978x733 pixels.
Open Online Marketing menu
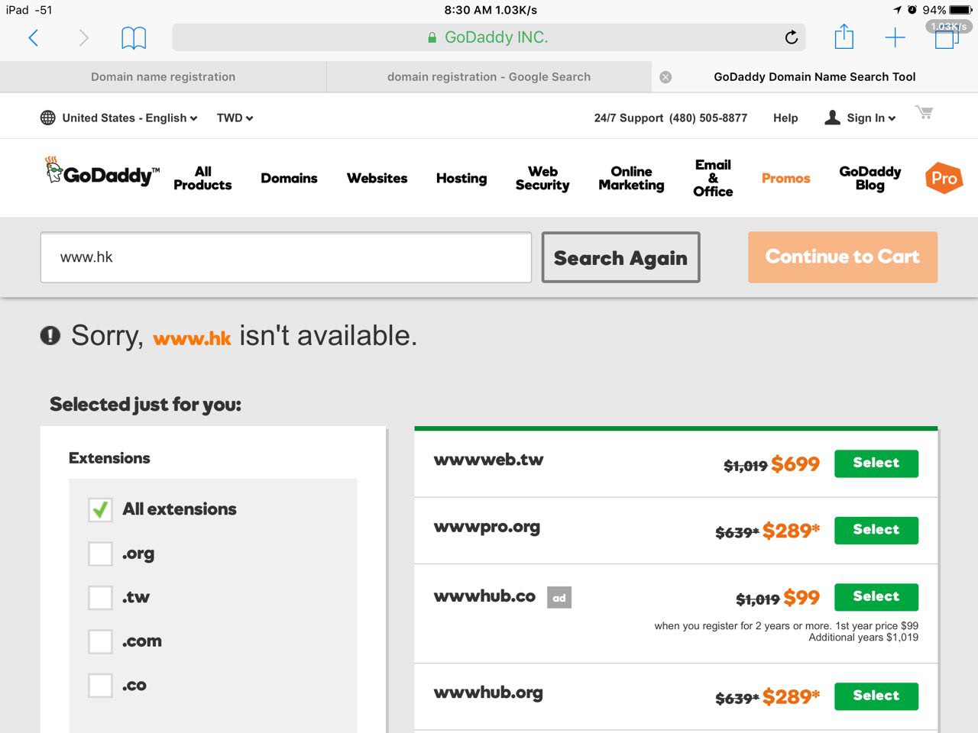pyautogui.click(x=631, y=178)
